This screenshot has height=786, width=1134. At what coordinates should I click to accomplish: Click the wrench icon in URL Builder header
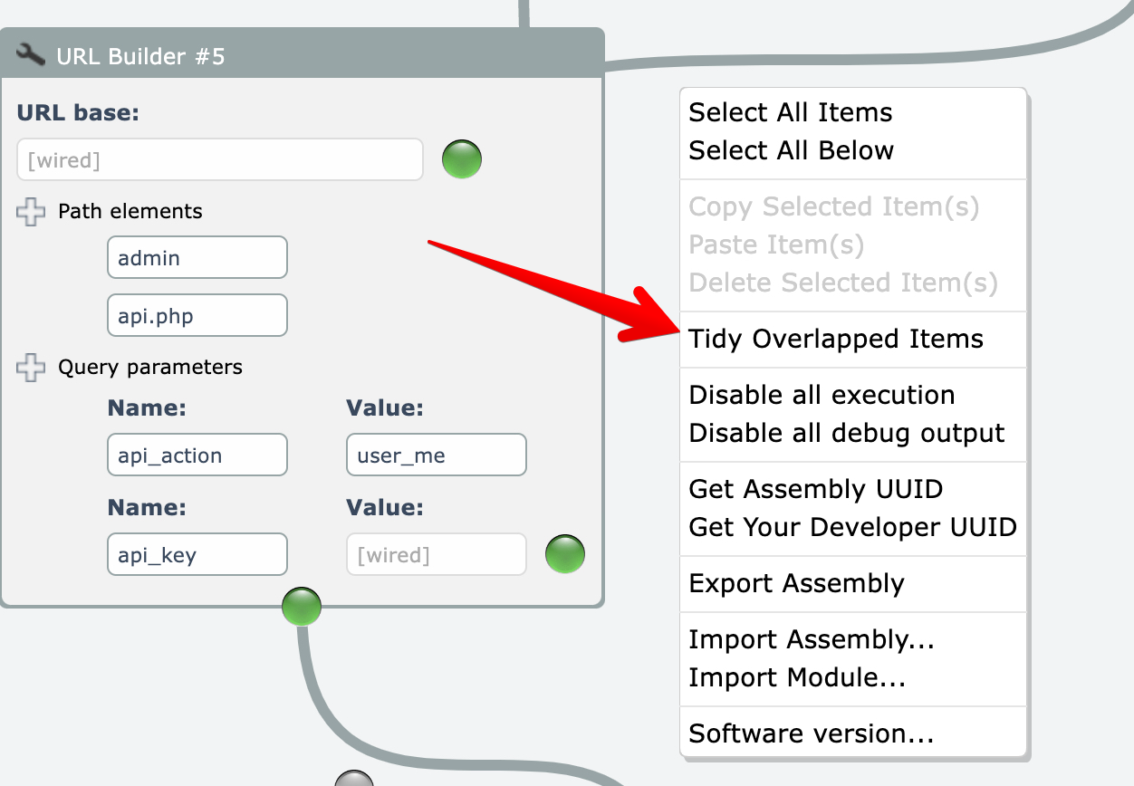[x=30, y=56]
